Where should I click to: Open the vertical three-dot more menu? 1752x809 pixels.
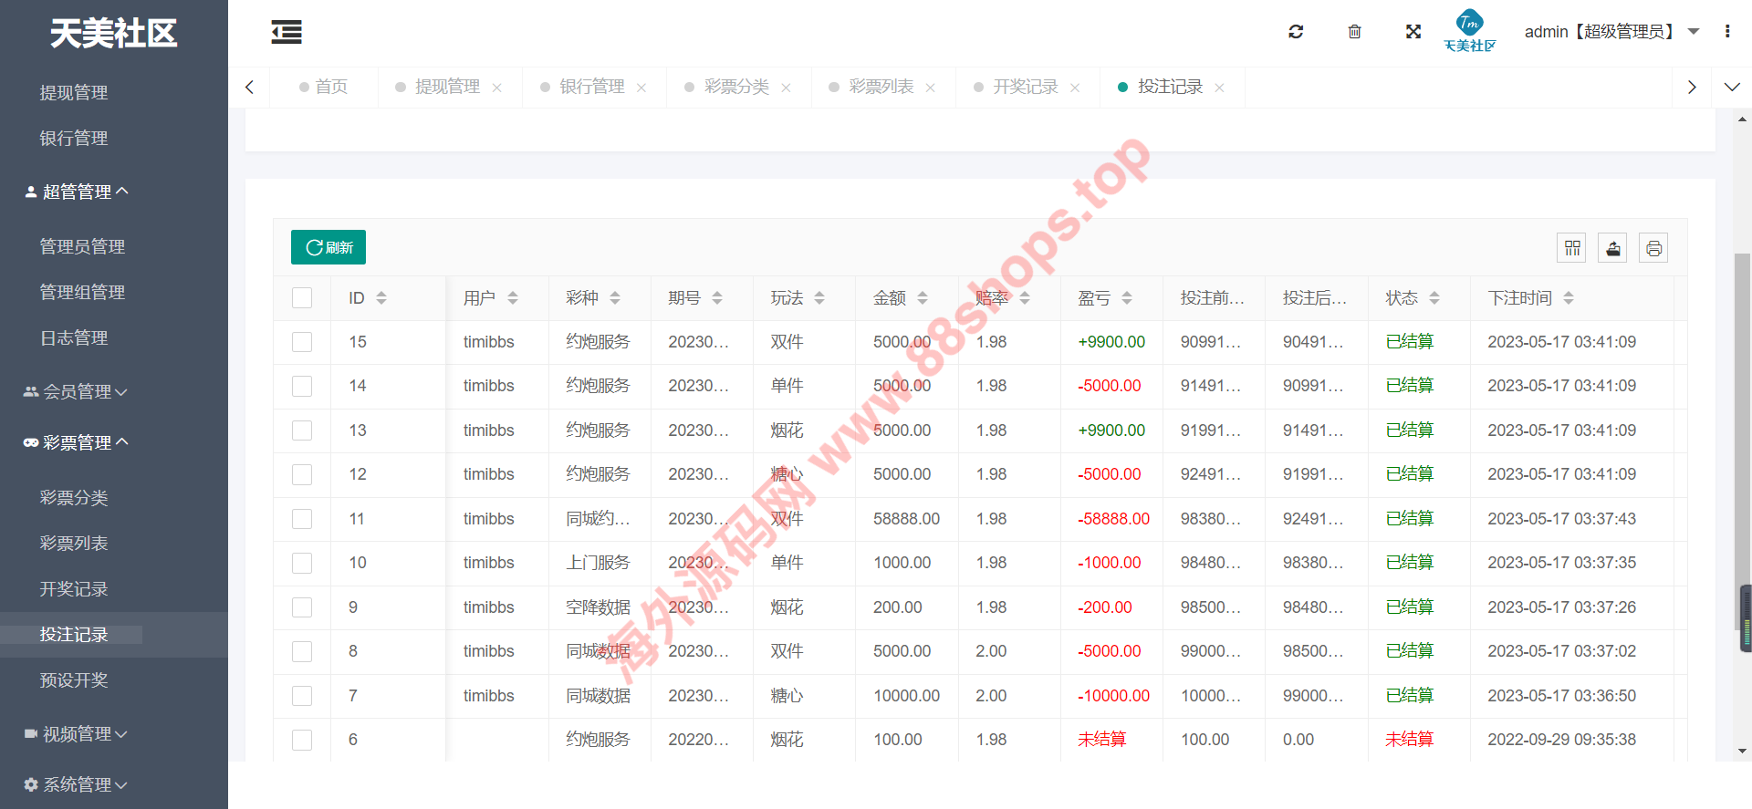coord(1726,32)
